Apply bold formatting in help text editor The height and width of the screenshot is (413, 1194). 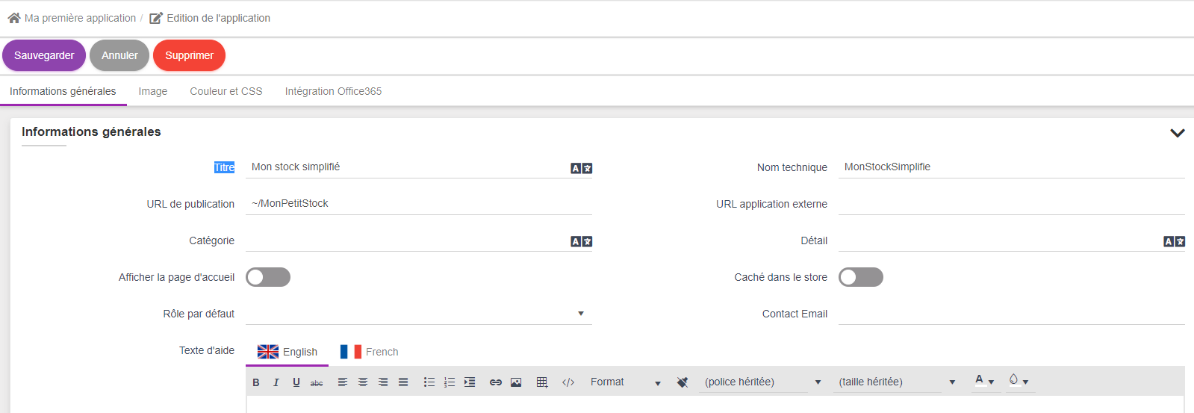pos(256,382)
